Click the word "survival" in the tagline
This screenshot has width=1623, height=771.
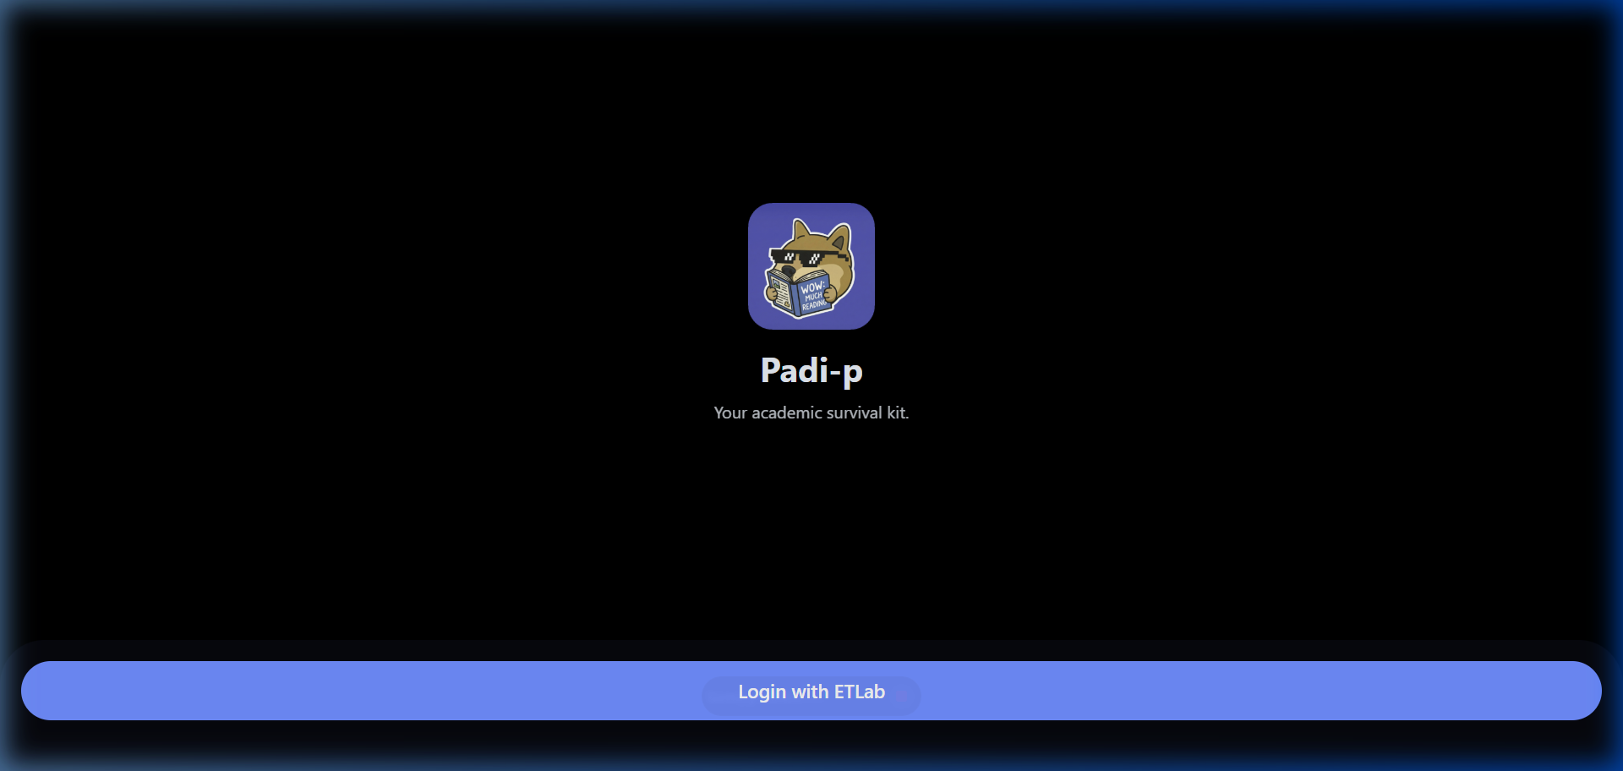[x=854, y=413]
